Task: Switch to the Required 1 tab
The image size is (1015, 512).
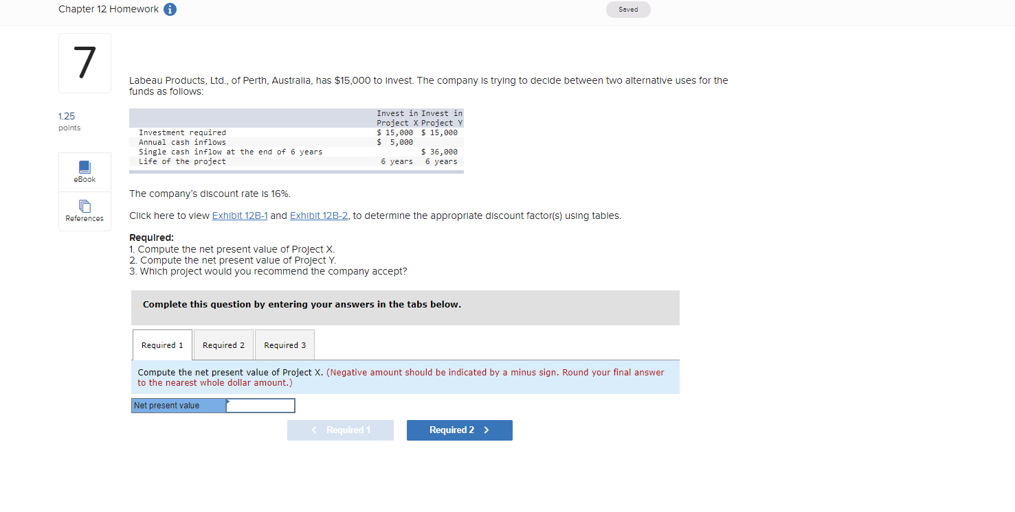Action: click(162, 345)
